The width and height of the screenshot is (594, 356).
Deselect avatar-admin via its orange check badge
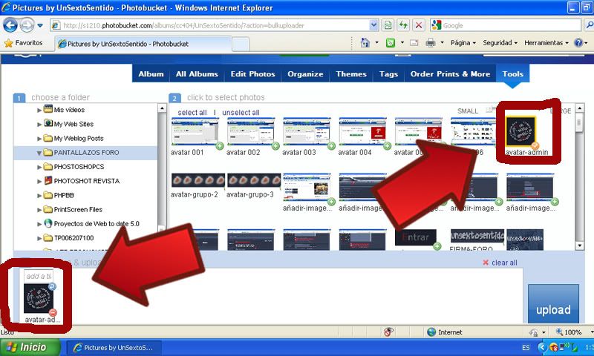pos(535,145)
